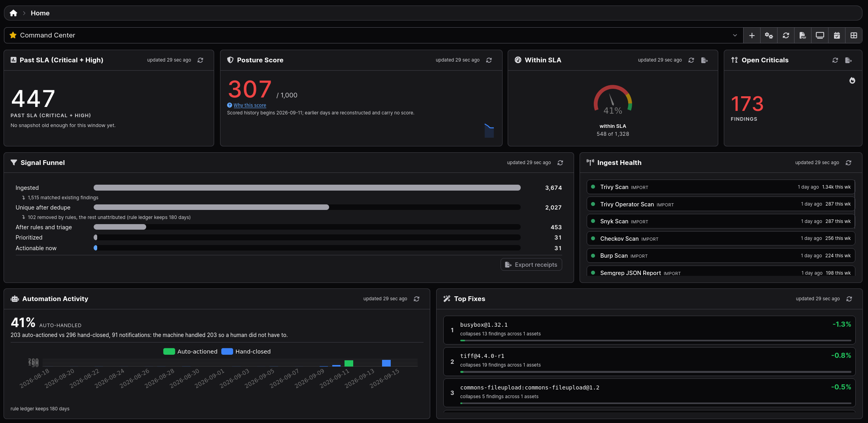The image size is (868, 423).
Task: Click the Automation Activity robot icon
Action: coord(15,299)
